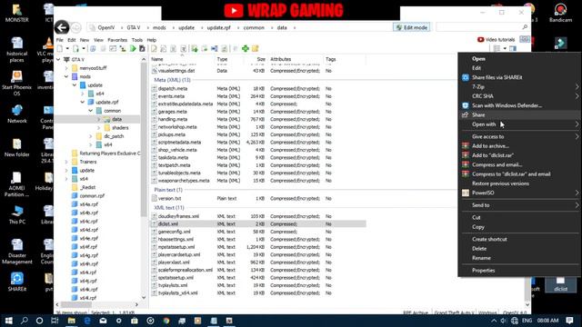This screenshot has height=327, width=582.
Task: Collapse the mods tree node
Action: pyautogui.click(x=66, y=76)
